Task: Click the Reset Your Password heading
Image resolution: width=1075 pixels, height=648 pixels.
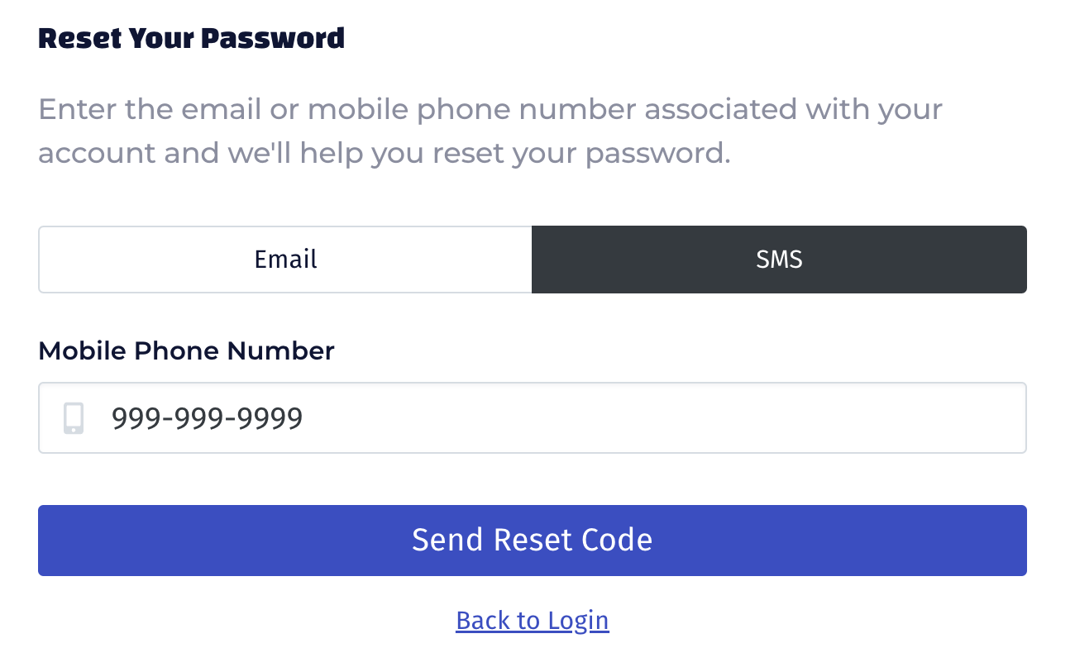Action: [x=191, y=38]
